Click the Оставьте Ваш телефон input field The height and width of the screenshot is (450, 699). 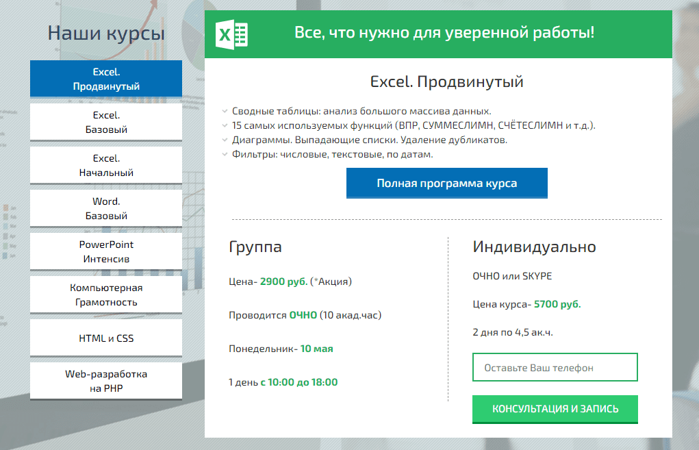[555, 368]
